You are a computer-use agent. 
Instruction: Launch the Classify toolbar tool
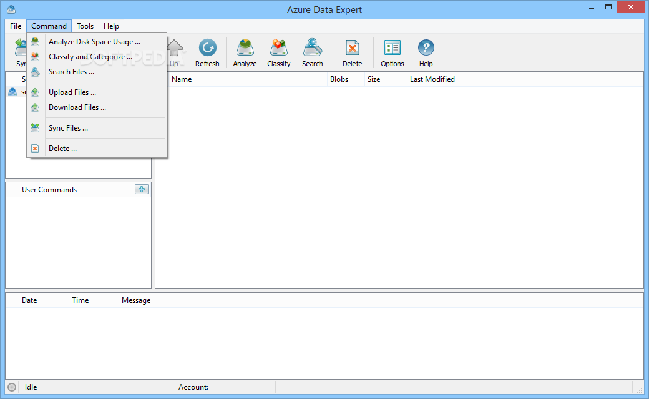[x=278, y=52]
